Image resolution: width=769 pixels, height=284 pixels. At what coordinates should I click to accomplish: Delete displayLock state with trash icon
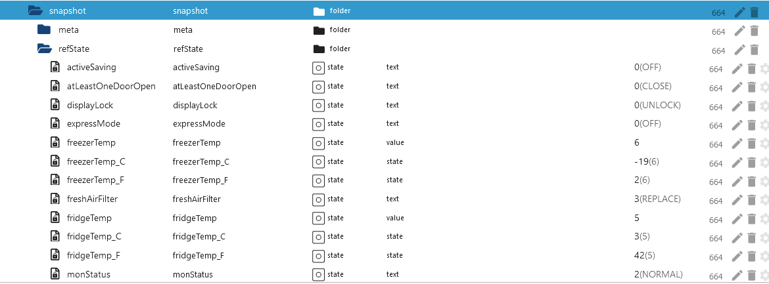751,106
